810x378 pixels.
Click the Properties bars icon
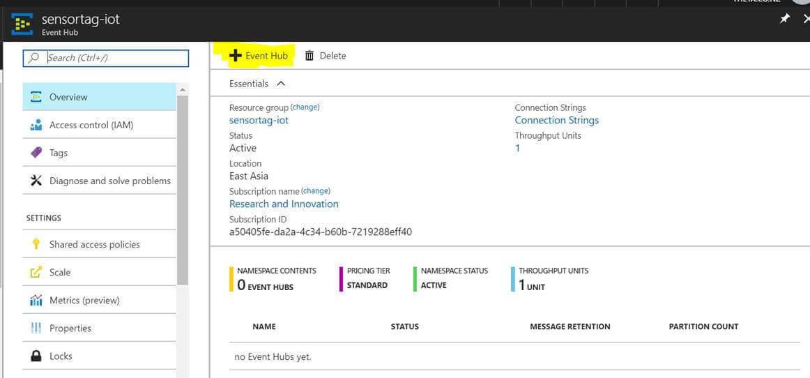[x=36, y=328]
